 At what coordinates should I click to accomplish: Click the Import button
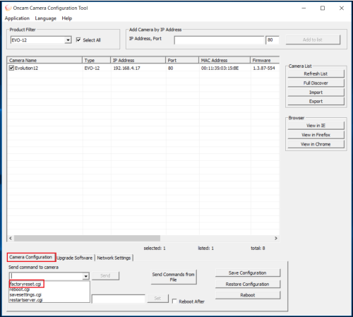pos(316,92)
